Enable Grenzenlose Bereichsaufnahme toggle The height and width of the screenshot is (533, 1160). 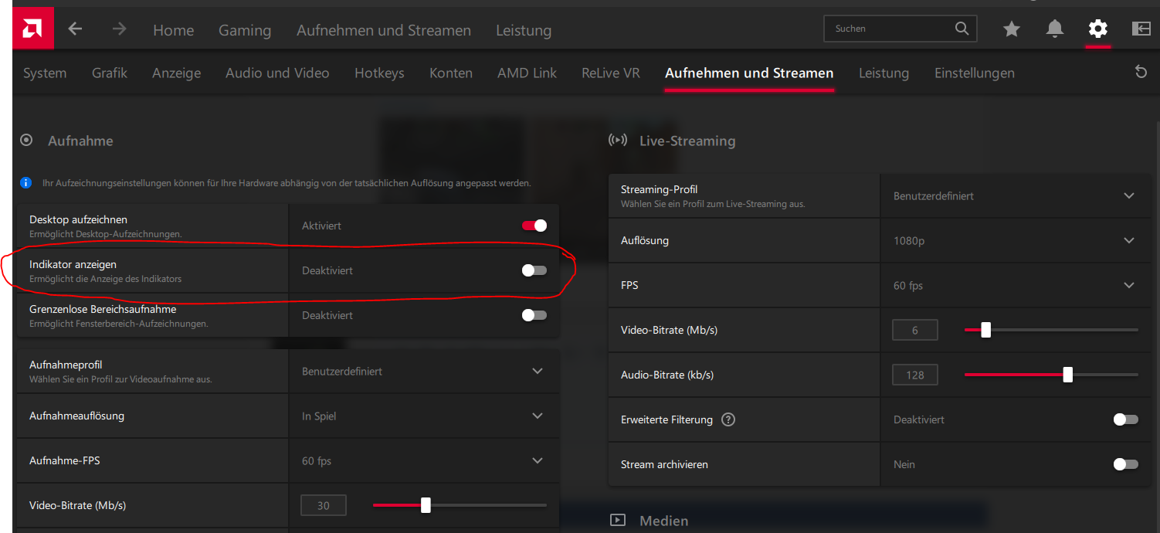click(534, 315)
